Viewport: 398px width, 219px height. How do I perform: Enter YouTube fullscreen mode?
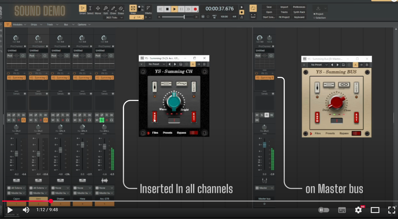[x=391, y=210]
